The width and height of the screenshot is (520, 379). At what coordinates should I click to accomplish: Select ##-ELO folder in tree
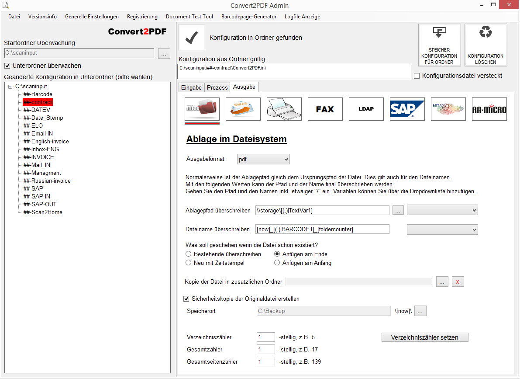[x=33, y=125]
